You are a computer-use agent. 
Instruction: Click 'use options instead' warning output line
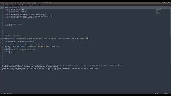(x=50, y=68)
